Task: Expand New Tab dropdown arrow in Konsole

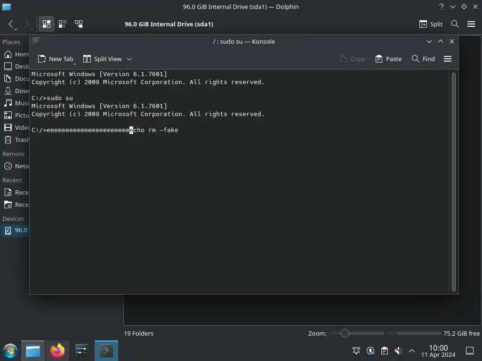Action: (x=74, y=64)
